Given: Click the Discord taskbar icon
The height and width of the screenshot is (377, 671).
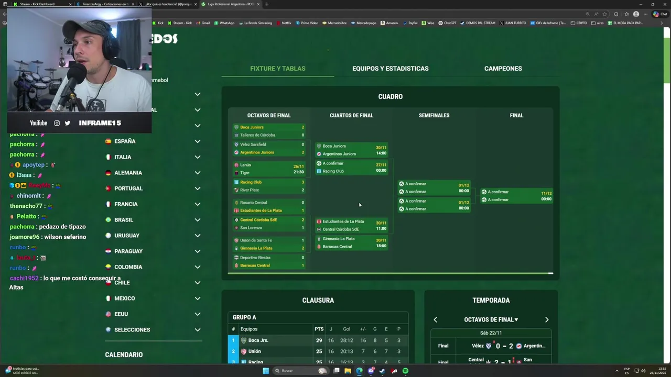Looking at the screenshot, I should coord(371,371).
